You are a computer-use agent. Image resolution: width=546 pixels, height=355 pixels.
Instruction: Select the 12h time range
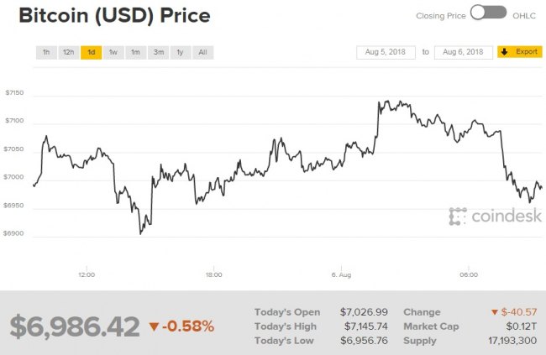(69, 52)
